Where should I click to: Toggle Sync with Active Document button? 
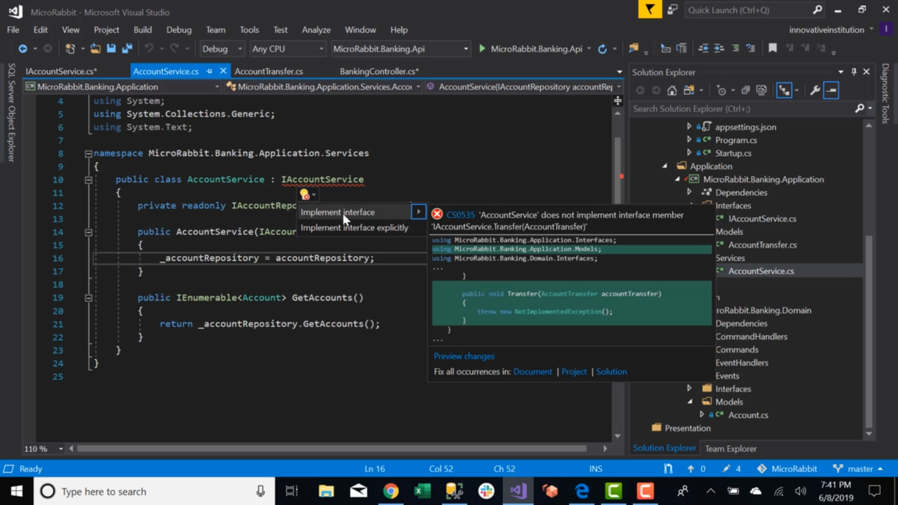tap(784, 91)
